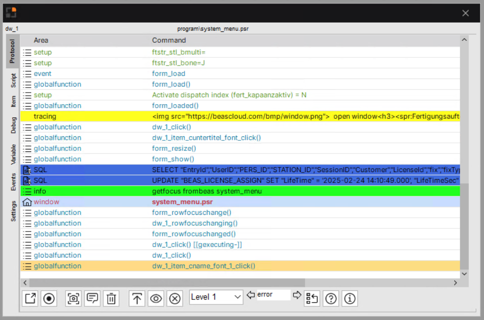Image resolution: width=484 pixels, height=320 pixels.
Task: Open protocol in new window via export icon
Action: 30,298
